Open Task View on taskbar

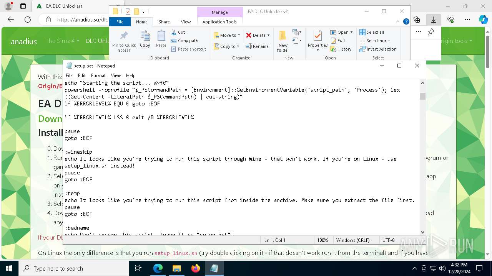(x=138, y=268)
